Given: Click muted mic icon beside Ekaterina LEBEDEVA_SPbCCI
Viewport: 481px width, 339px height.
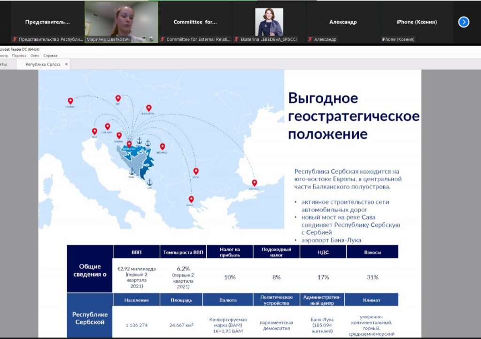Looking at the screenshot, I should (x=237, y=39).
